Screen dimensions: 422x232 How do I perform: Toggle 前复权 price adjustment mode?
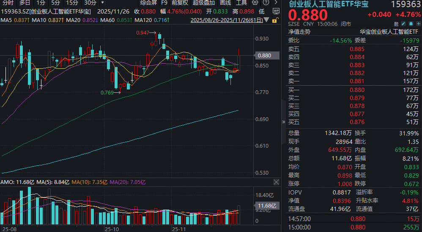tap(180, 3)
